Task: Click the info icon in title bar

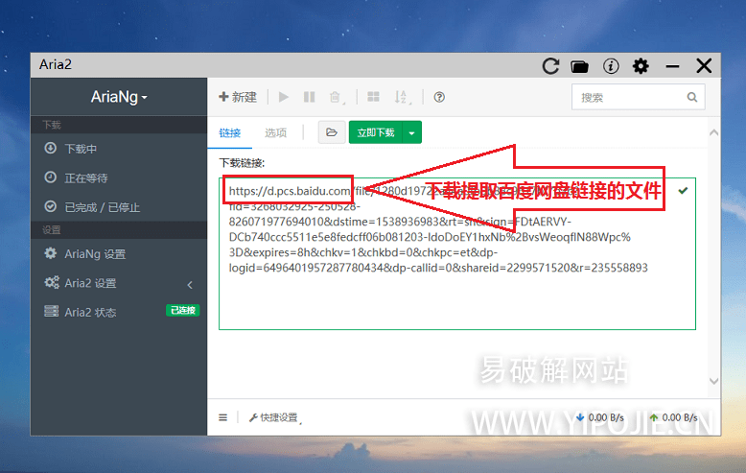Action: pos(611,66)
